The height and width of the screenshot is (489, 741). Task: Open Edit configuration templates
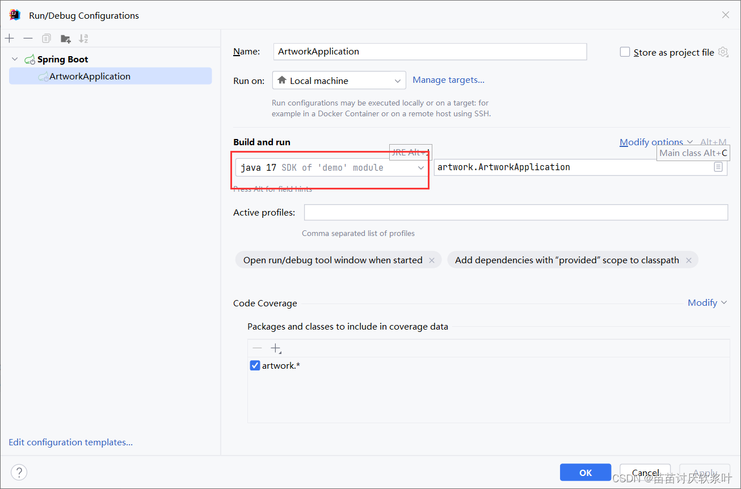pyautogui.click(x=70, y=442)
